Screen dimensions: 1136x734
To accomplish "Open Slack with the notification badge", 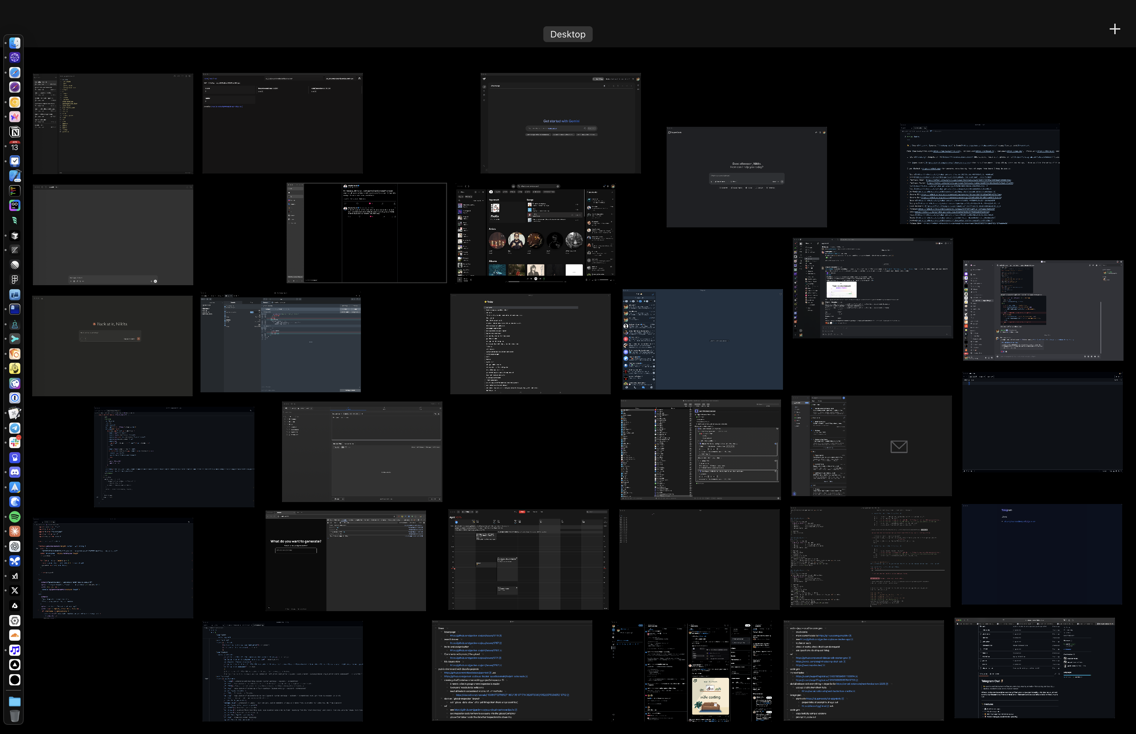I will (15, 443).
